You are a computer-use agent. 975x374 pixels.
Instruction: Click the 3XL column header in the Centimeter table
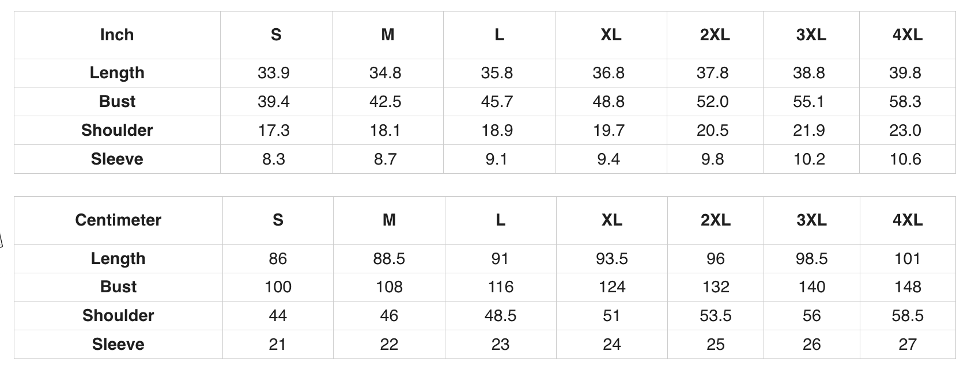(x=811, y=220)
